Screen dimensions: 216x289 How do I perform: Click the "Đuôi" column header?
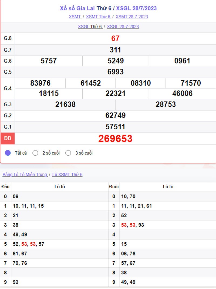pyautogui.click(x=114, y=187)
